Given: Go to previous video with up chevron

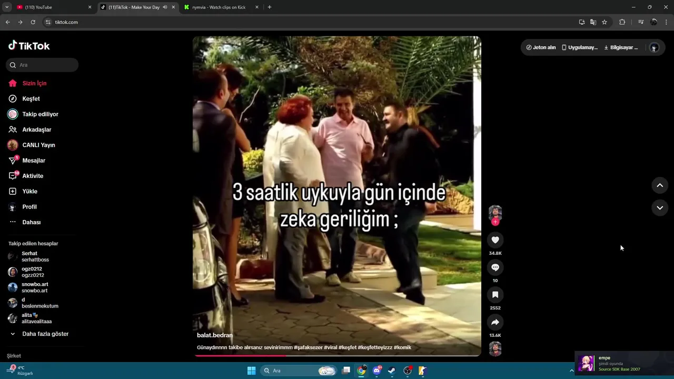Looking at the screenshot, I should 660,185.
